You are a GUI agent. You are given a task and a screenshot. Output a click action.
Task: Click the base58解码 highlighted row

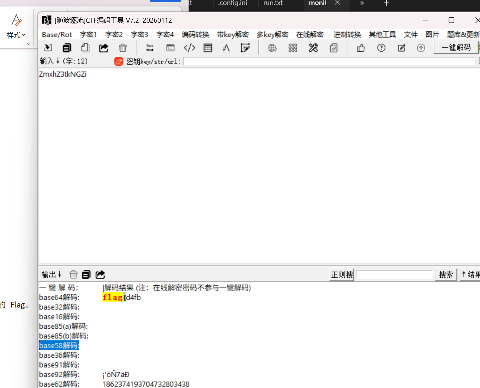(59, 345)
